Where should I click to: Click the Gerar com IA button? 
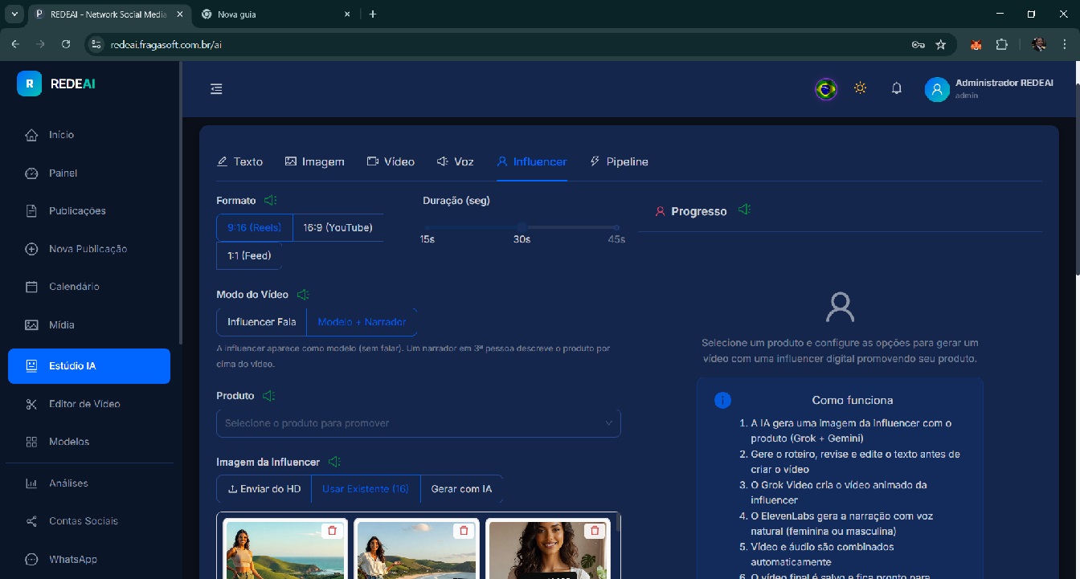coord(461,488)
